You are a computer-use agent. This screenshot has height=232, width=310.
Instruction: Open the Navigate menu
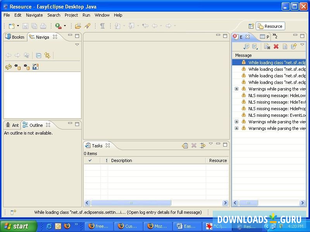coord(34,15)
